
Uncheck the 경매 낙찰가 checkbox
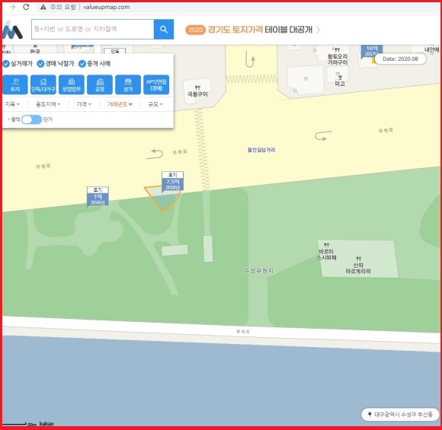[40, 64]
